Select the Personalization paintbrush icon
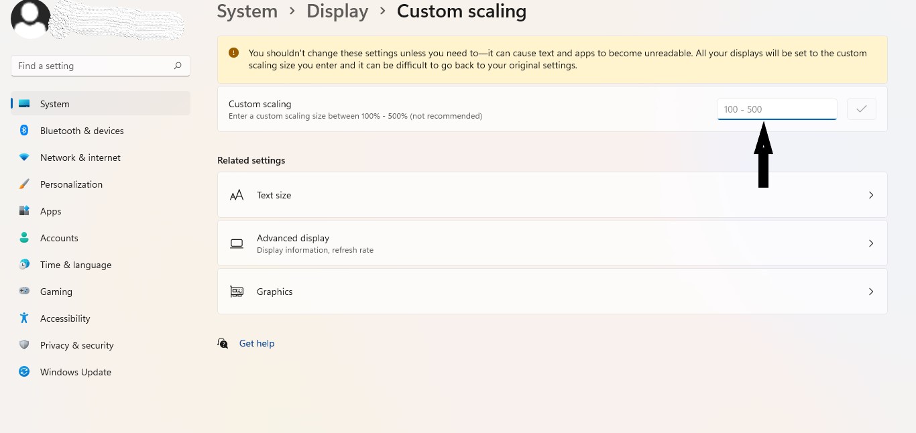The image size is (916, 433). (24, 184)
